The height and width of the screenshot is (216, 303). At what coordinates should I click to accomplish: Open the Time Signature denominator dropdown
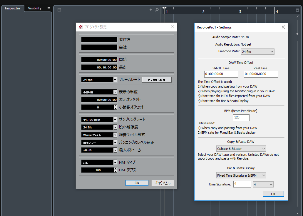[263, 184]
